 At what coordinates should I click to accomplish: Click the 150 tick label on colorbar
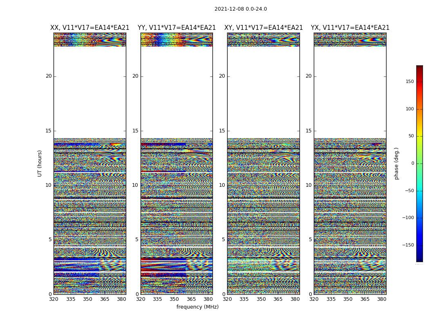point(409,82)
